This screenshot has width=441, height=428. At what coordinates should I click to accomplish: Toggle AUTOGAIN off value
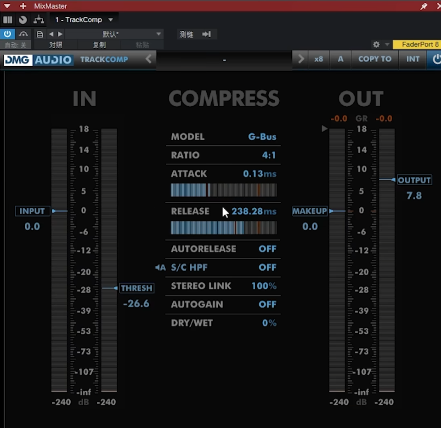pyautogui.click(x=267, y=304)
